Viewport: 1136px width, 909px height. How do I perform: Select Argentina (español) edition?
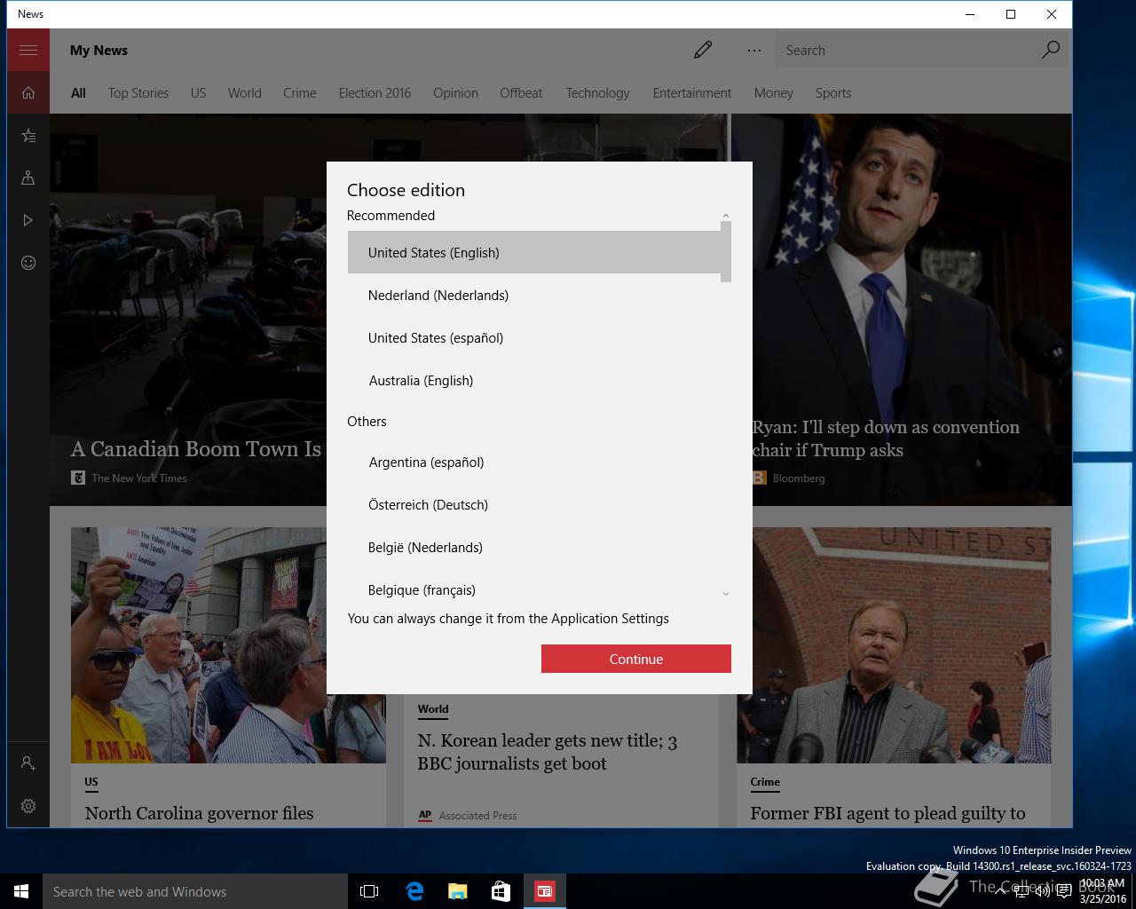(534, 462)
